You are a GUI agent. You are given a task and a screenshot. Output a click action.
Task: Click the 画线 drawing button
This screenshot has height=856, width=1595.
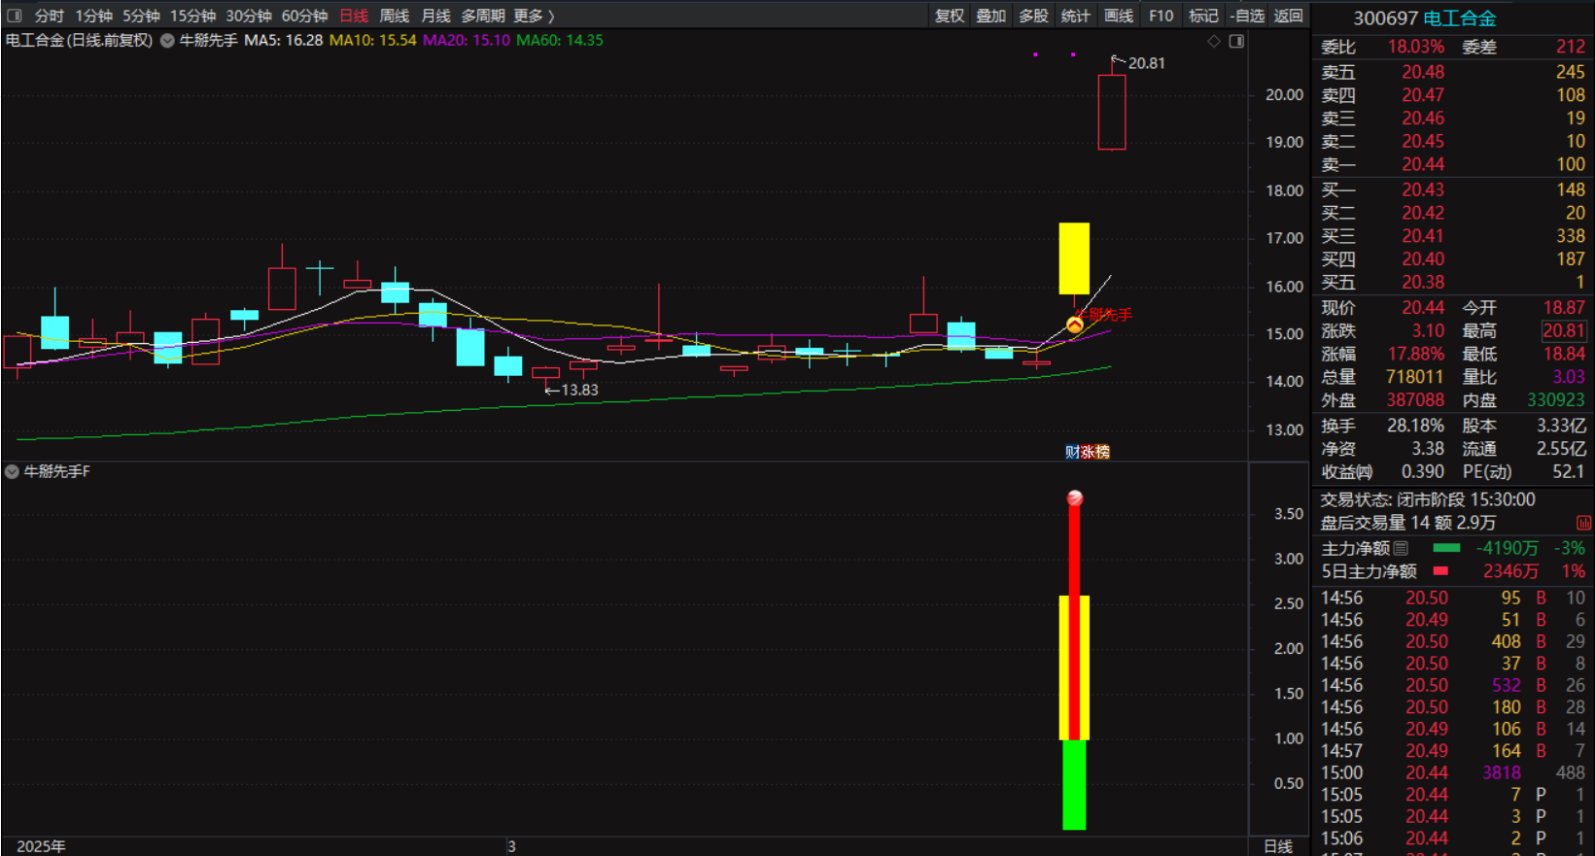click(x=1119, y=16)
